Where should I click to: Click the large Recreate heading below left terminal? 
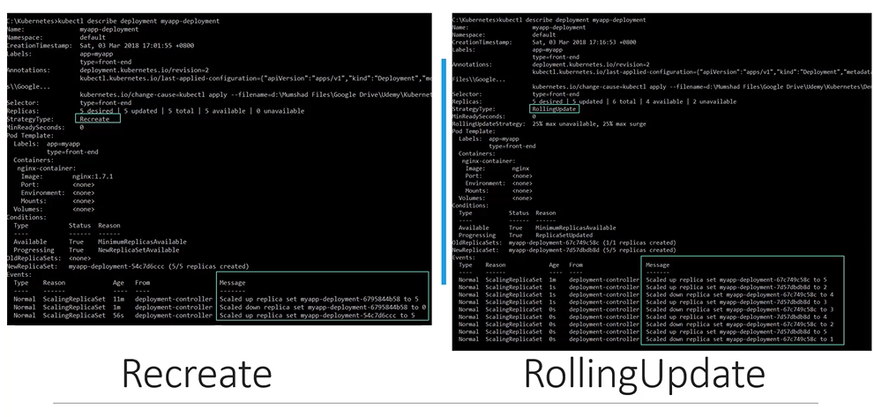196,374
